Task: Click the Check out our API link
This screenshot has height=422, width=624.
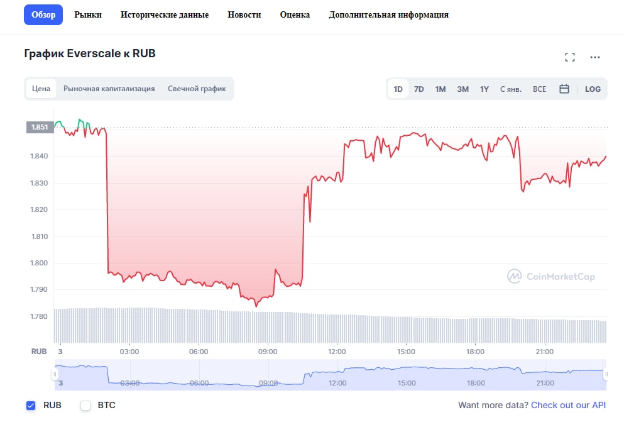Action: click(569, 406)
